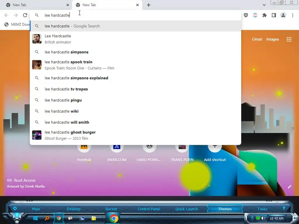Click the robot head start orb

pyautogui.click(x=17, y=218)
